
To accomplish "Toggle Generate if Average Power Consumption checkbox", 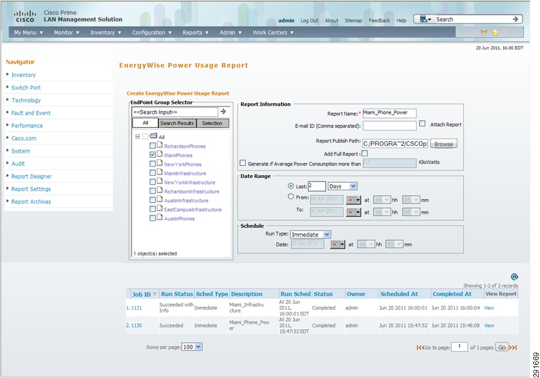I will pyautogui.click(x=243, y=163).
